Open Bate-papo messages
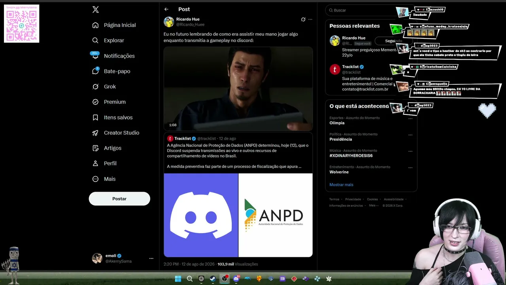The width and height of the screenshot is (506, 285). [x=111, y=71]
